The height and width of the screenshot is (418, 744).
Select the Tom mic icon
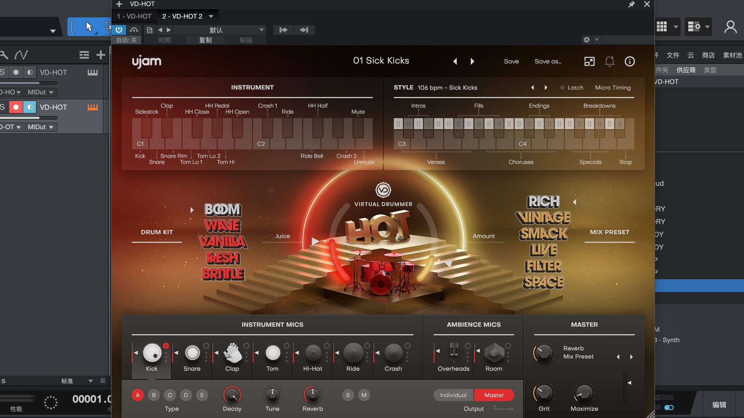[x=273, y=353]
